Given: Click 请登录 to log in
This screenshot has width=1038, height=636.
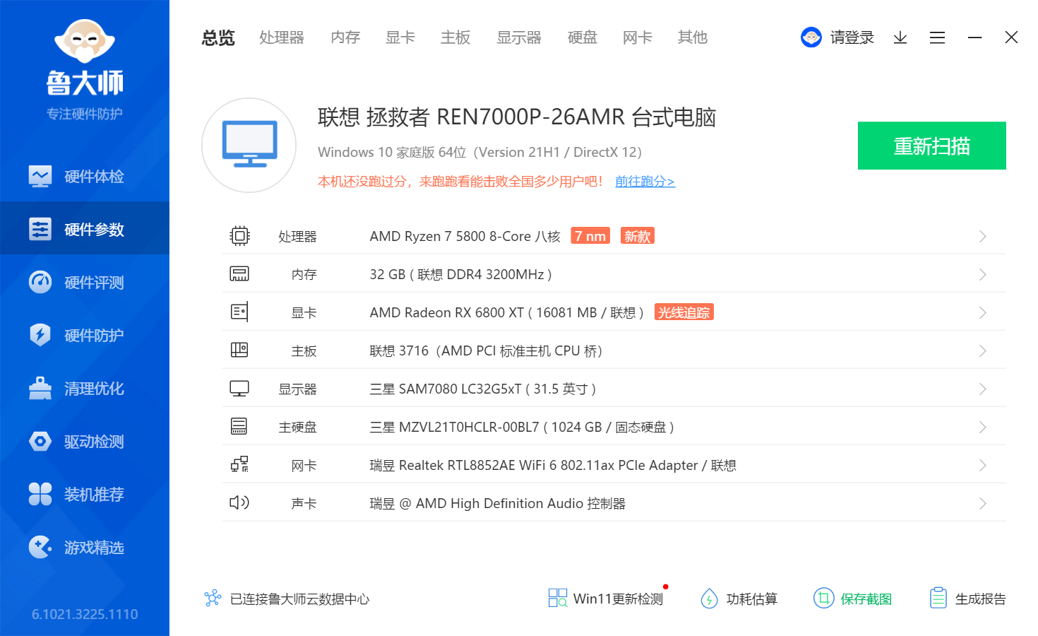Looking at the screenshot, I should [x=852, y=37].
